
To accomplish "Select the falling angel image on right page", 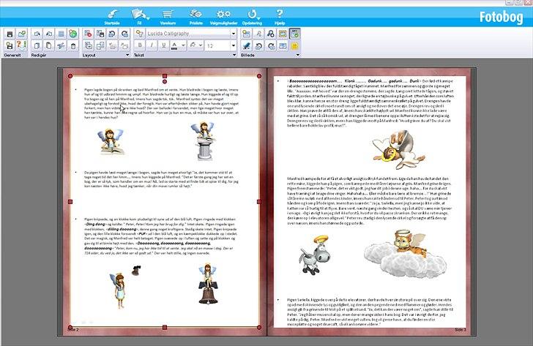I will tap(398, 150).
